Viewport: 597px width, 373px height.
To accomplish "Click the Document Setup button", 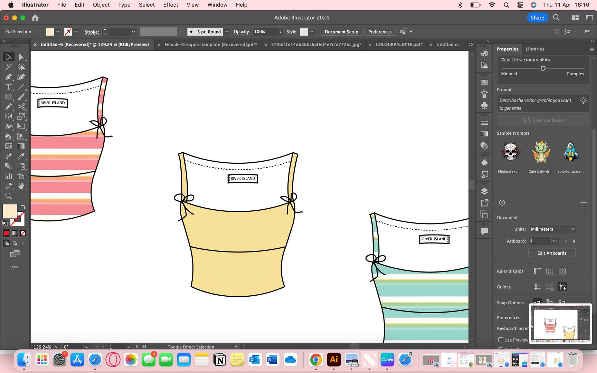I will 341,32.
